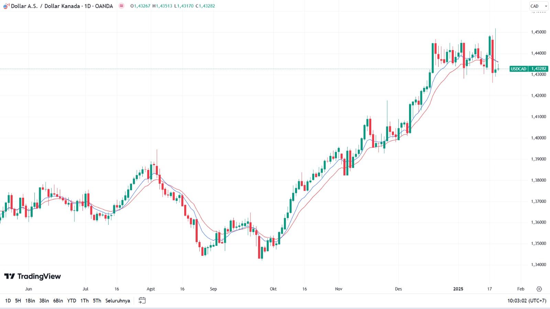Screen dimensions: 550x309
Task: Show the Seluruhnya full range
Action: coord(118,301)
